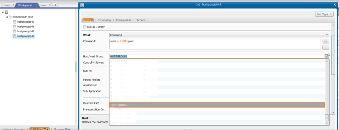
Task: Open the Job Type dropdown
Action: pyautogui.click(x=324, y=14)
